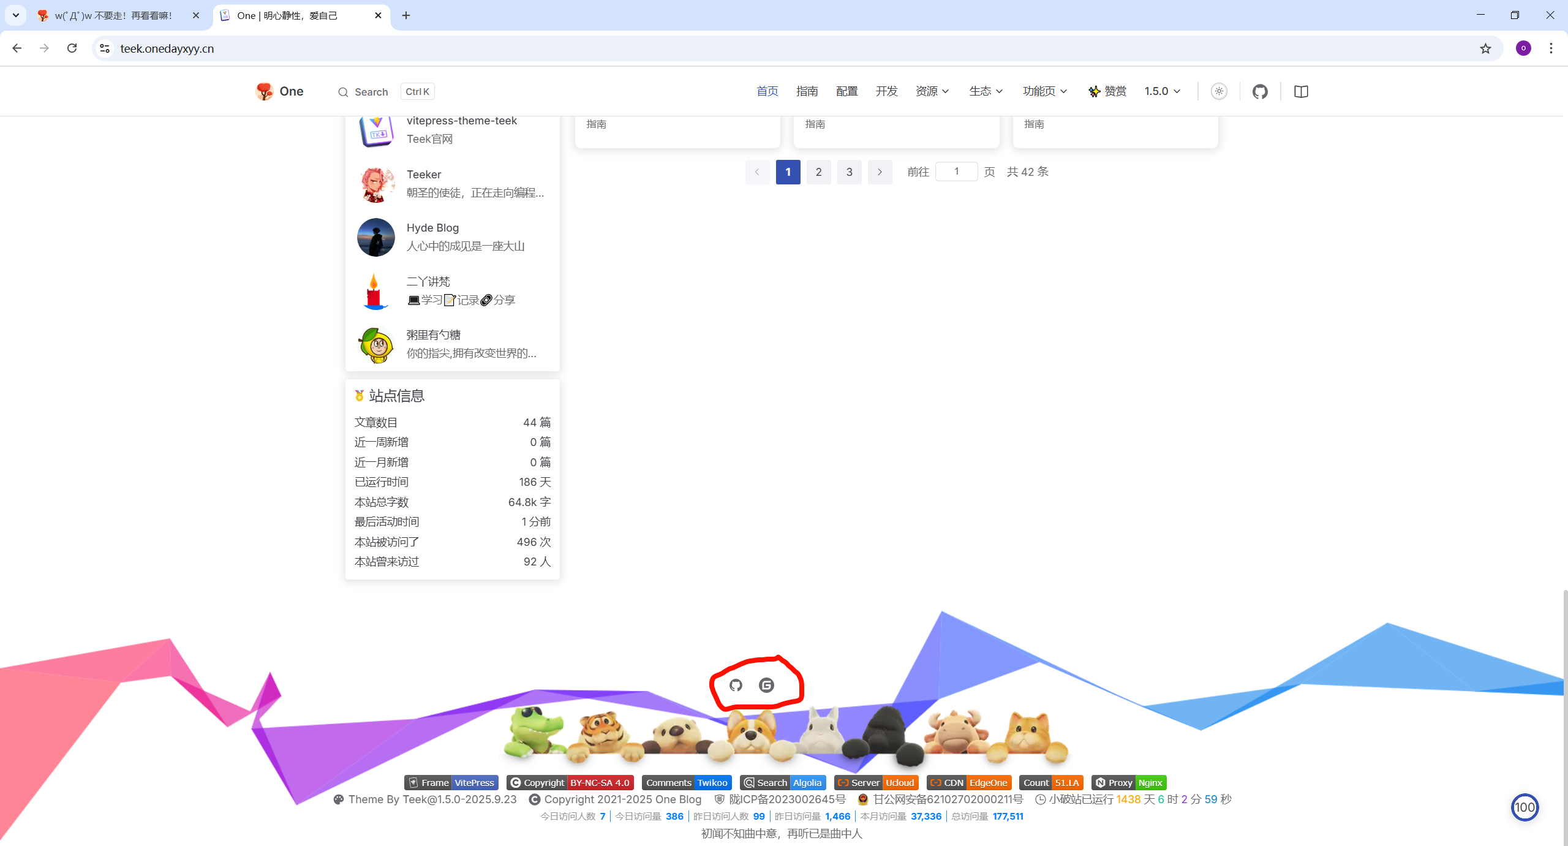Viewport: 1568px width, 846px height.
Task: Click Chrome's bookmark star icon
Action: pos(1485,48)
